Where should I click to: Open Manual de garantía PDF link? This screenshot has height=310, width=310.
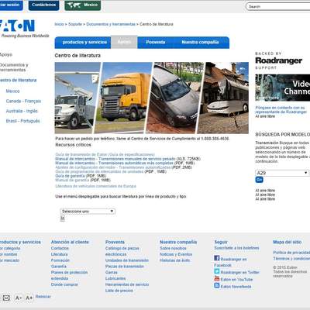(72, 180)
